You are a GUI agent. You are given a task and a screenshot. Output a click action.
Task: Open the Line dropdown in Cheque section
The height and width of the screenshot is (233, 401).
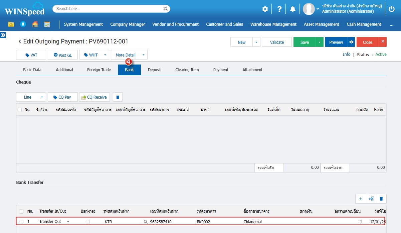[42, 97]
